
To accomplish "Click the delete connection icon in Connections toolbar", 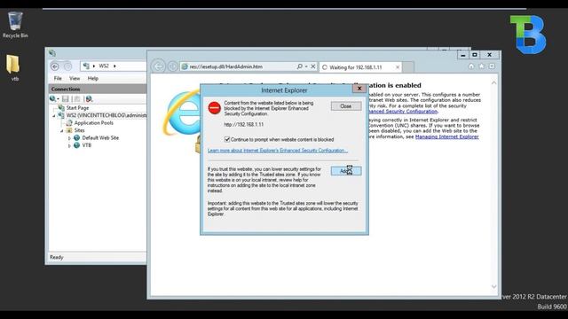I will click(x=89, y=98).
